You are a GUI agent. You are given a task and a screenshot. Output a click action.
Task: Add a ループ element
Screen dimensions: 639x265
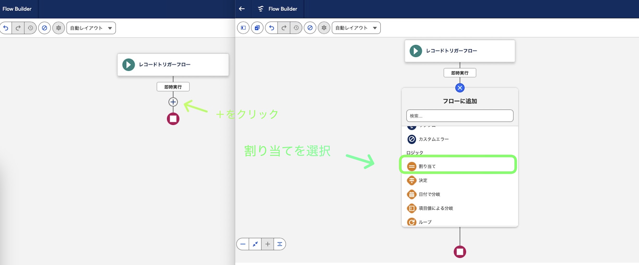[460, 222]
